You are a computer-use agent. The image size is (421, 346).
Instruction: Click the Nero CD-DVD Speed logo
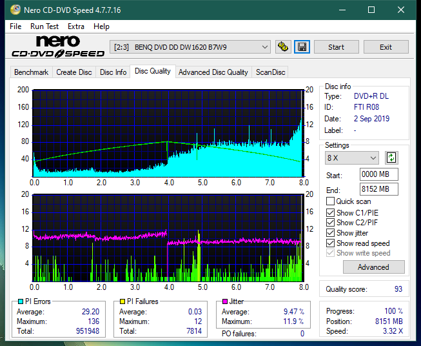[58, 47]
